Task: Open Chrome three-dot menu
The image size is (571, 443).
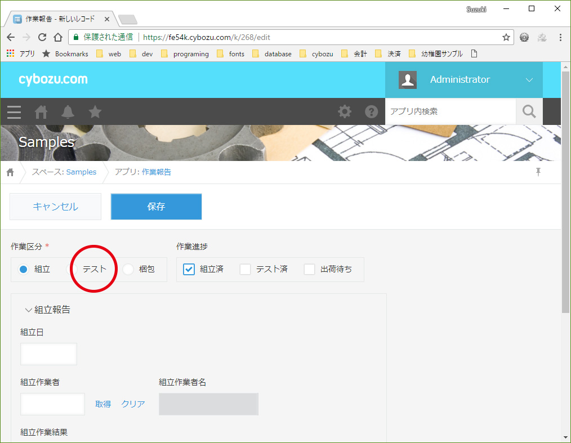Action: tap(560, 37)
